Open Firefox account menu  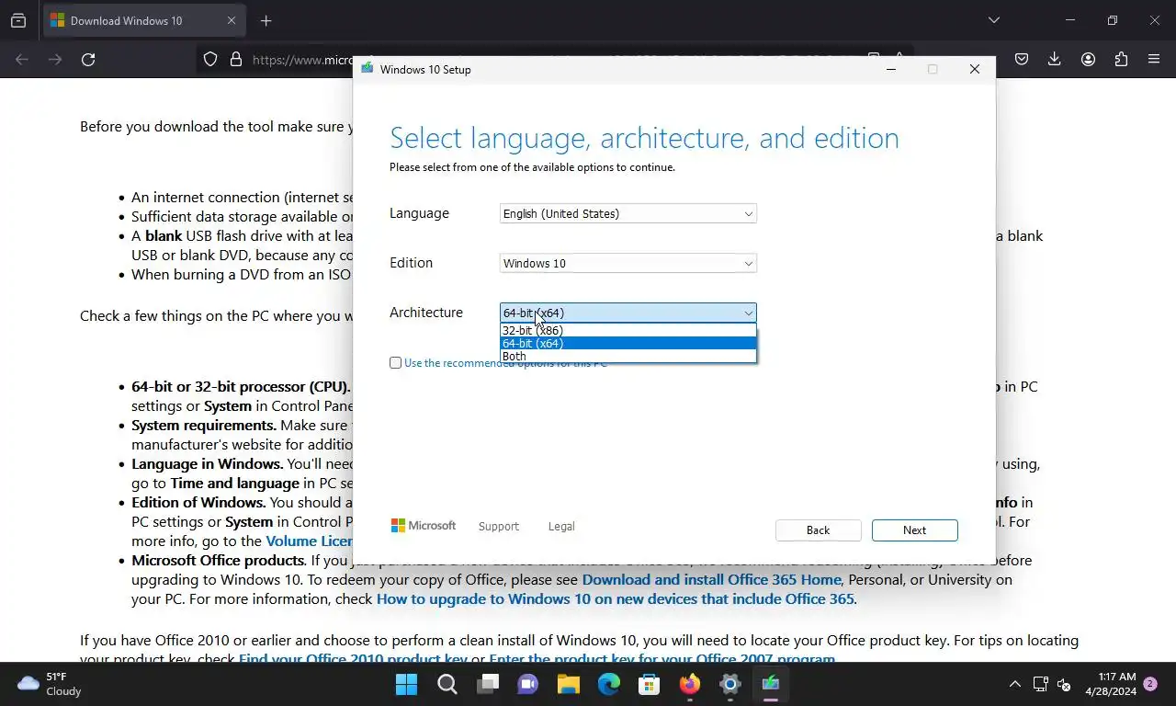pyautogui.click(x=1088, y=60)
